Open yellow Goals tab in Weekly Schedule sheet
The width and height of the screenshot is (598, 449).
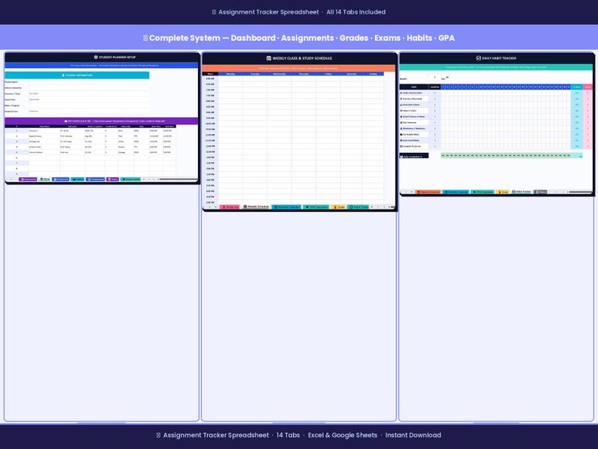click(x=338, y=207)
